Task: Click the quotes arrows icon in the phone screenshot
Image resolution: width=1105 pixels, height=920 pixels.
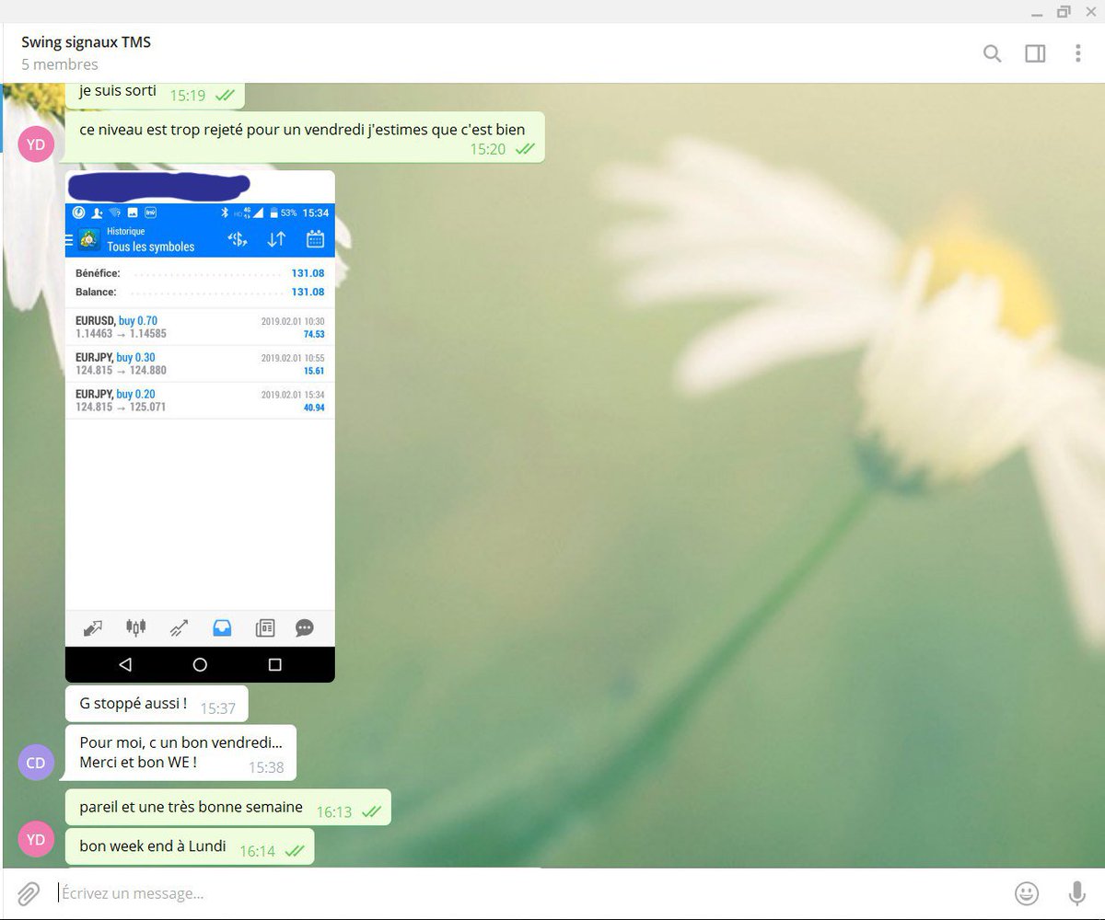Action: (x=92, y=628)
